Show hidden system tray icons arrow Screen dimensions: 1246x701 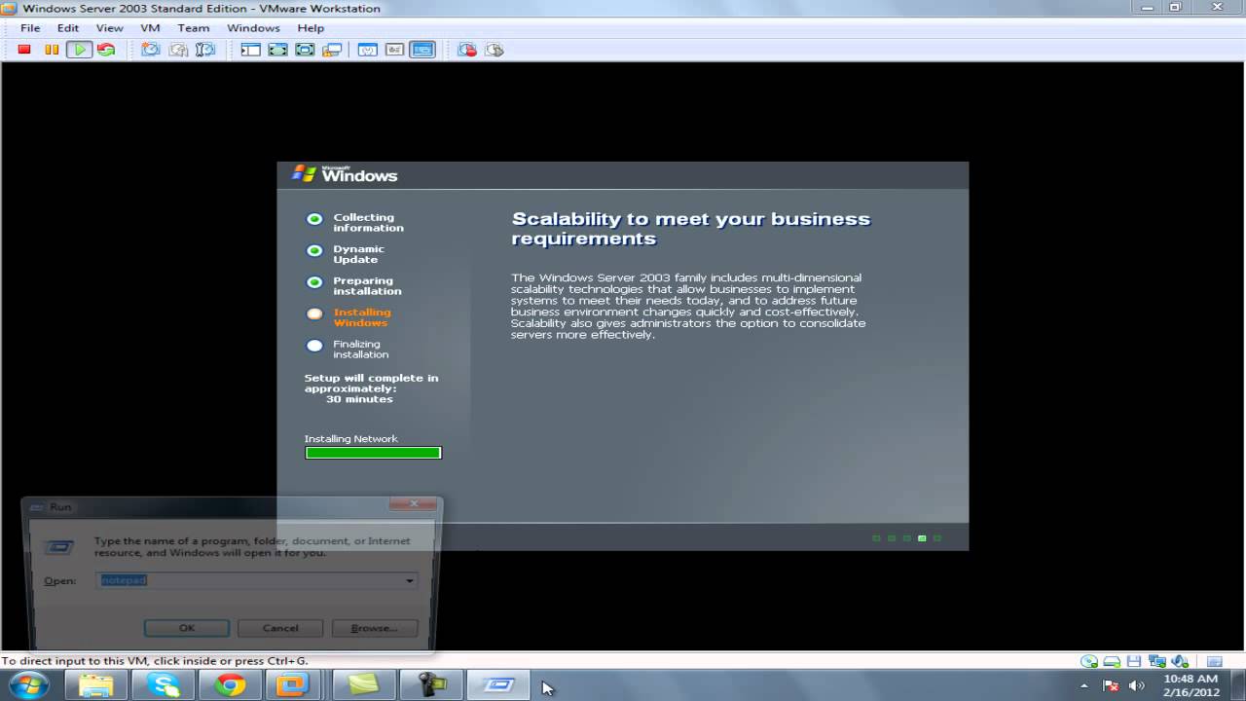1084,685
